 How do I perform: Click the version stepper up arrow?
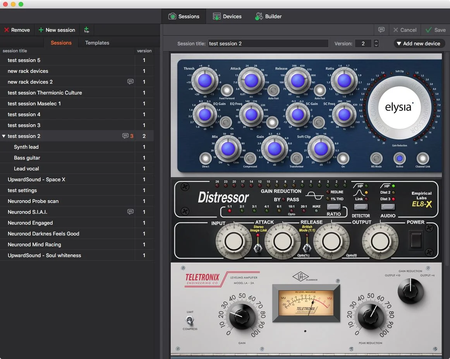click(x=375, y=41)
